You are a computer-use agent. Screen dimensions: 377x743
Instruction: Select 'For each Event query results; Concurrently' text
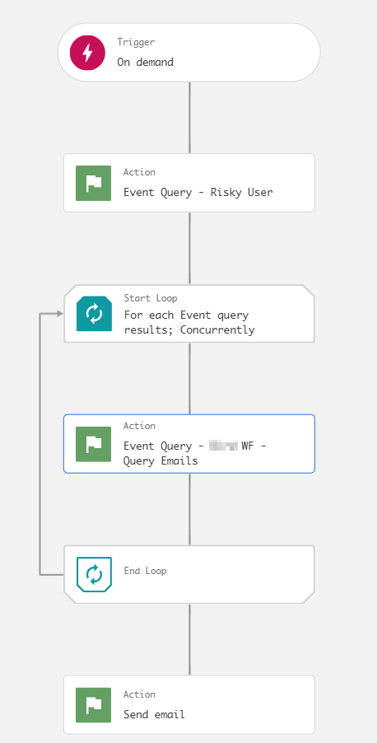tap(189, 322)
